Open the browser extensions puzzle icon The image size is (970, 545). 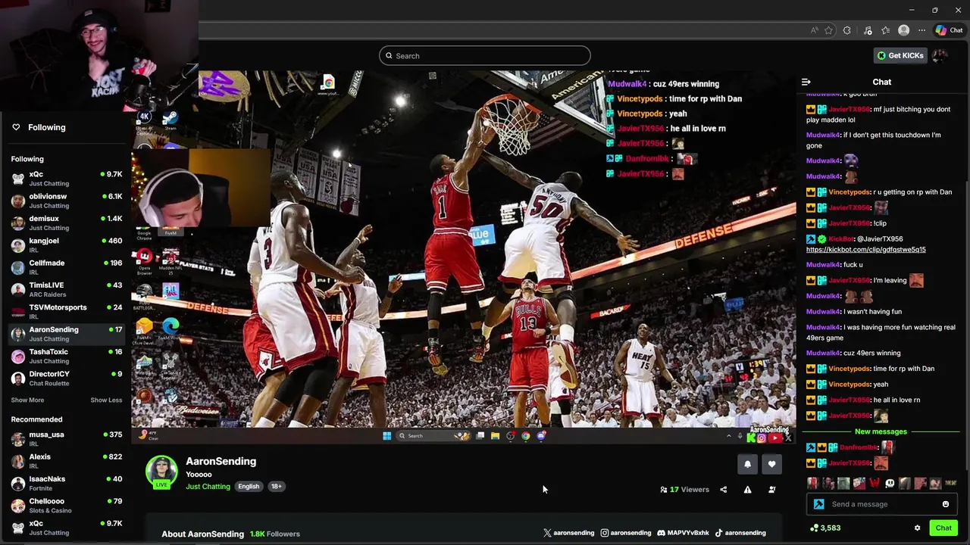pos(847,30)
